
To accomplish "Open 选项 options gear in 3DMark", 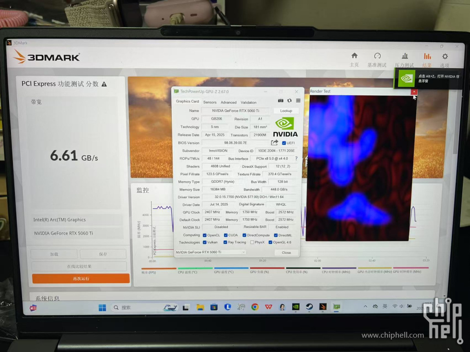I will pyautogui.click(x=445, y=60).
